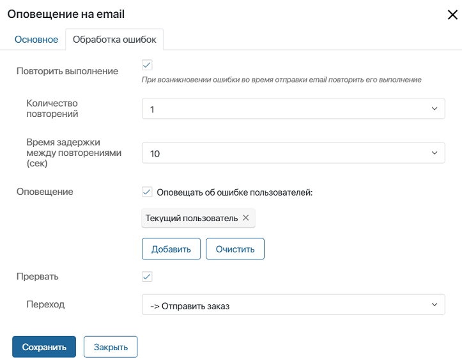The height and width of the screenshot is (363, 462).
Task: Open the Количество повторений dropdown
Action: coord(293,109)
